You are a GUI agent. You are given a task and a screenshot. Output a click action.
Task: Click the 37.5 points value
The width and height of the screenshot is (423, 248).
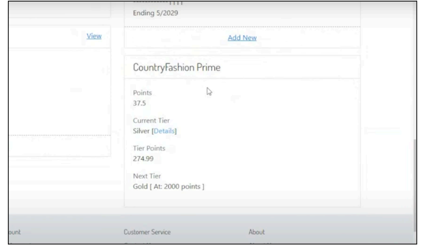point(139,103)
